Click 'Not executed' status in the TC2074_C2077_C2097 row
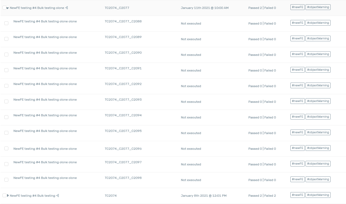The image size is (346, 204). [191, 164]
